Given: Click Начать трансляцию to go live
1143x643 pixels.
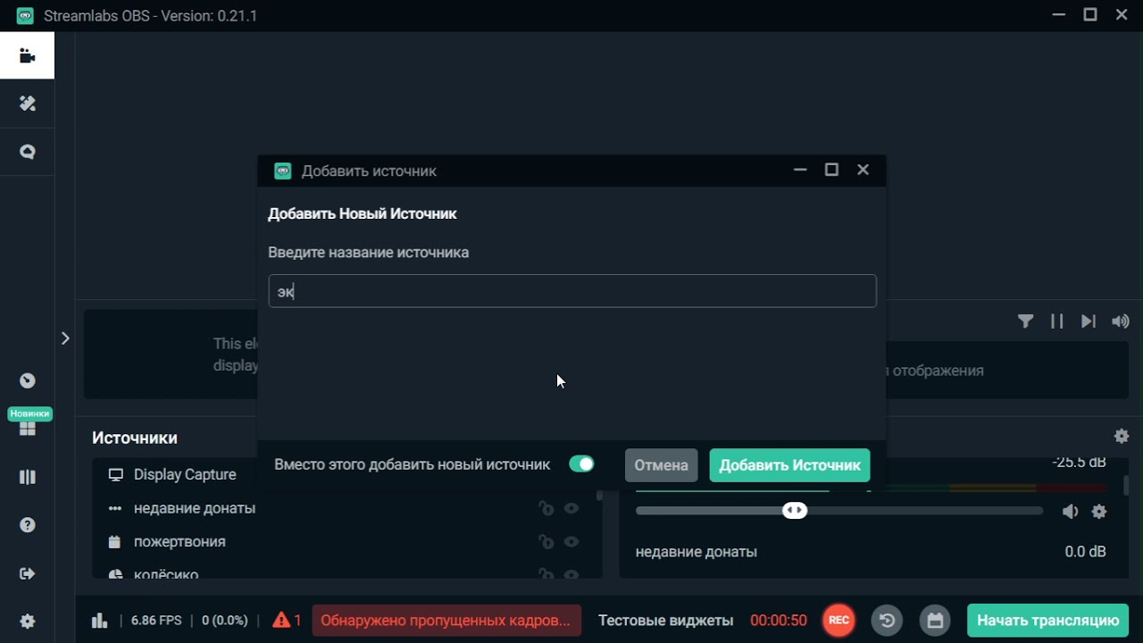Looking at the screenshot, I should [1047, 621].
